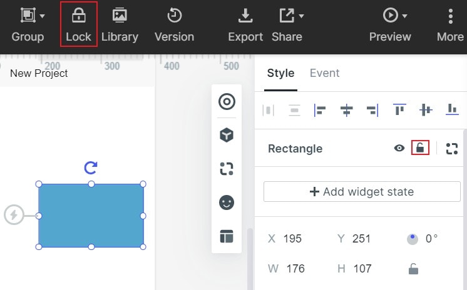The image size is (467, 290).
Task: Open the masters icon in floating bar
Action: click(227, 169)
